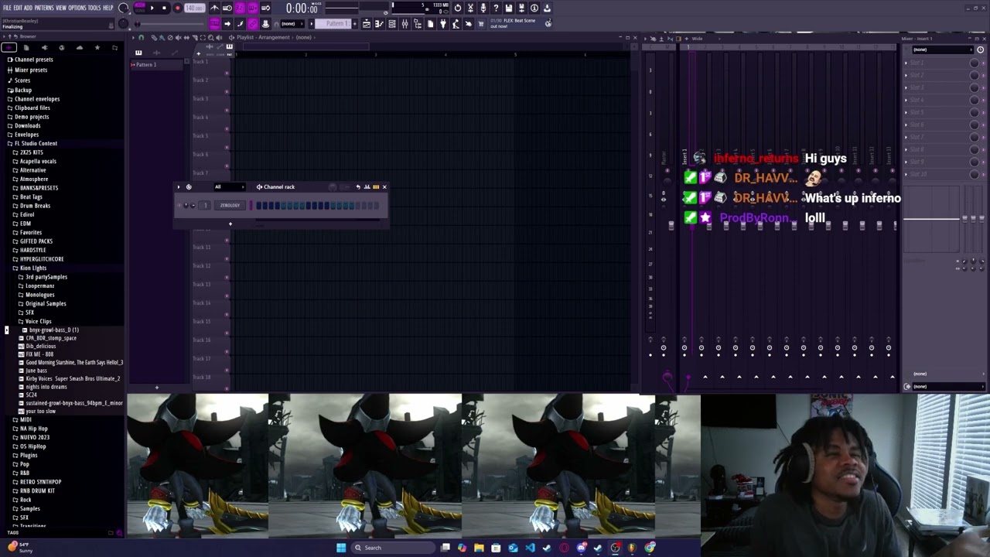Open the FILE menu
990x557 pixels.
click(7, 8)
